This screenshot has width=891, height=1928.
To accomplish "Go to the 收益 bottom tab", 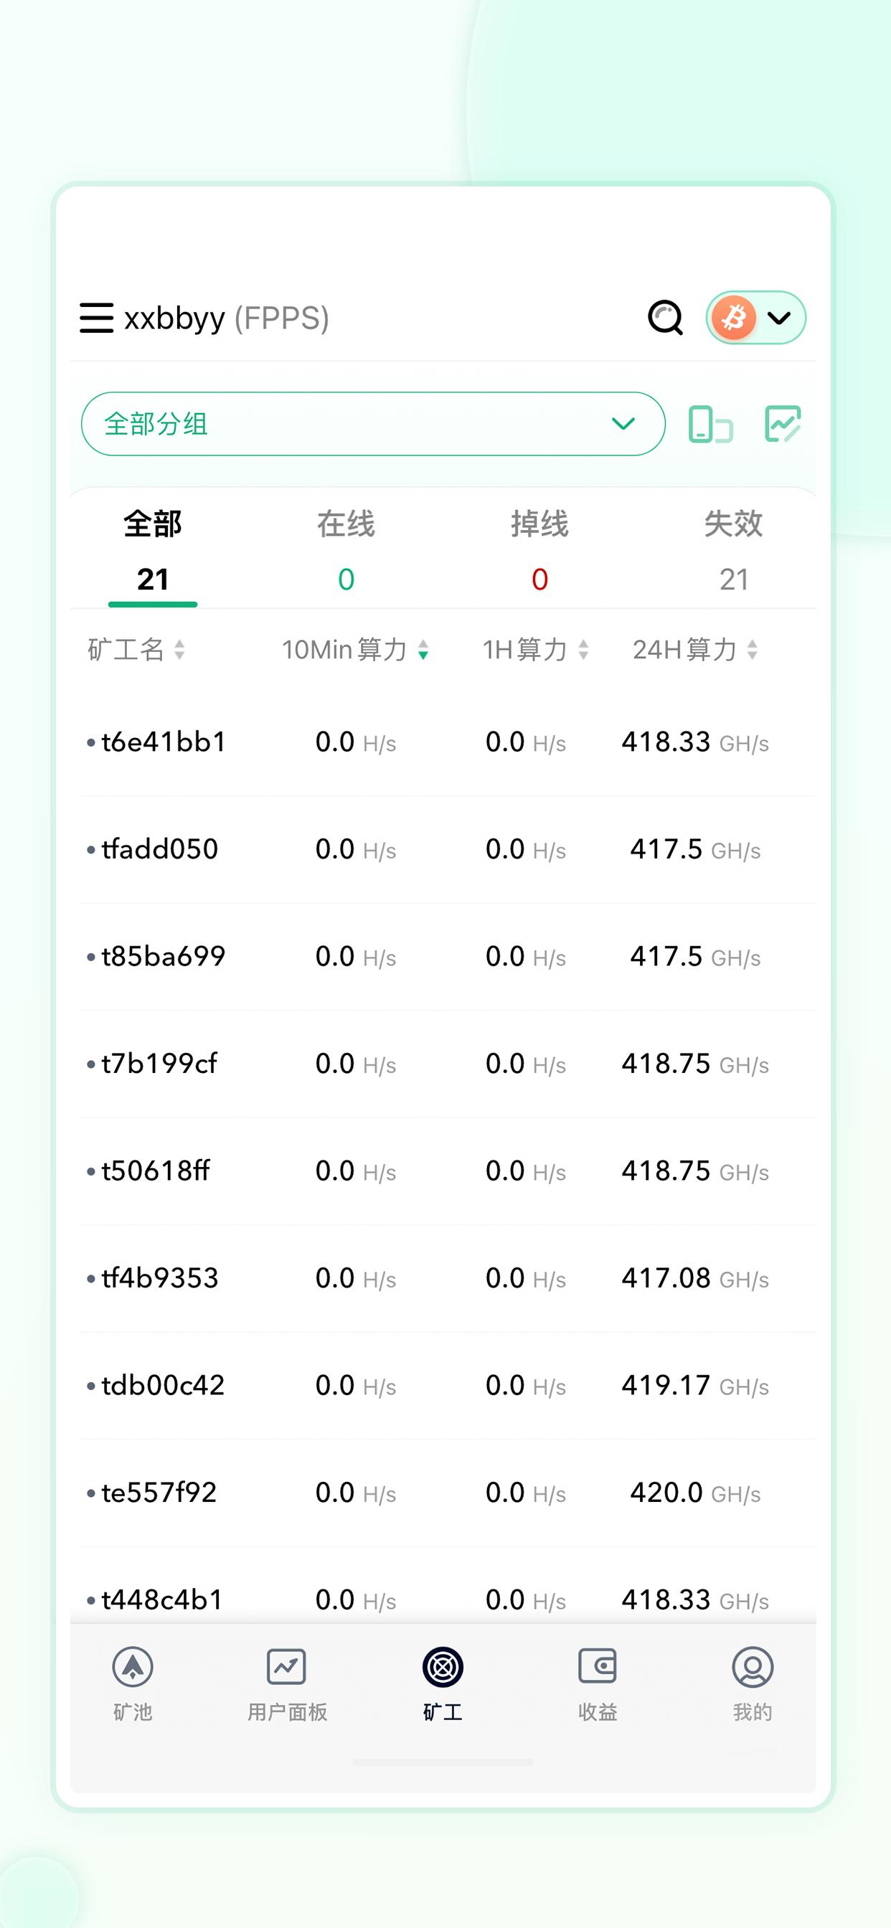I will [598, 1684].
